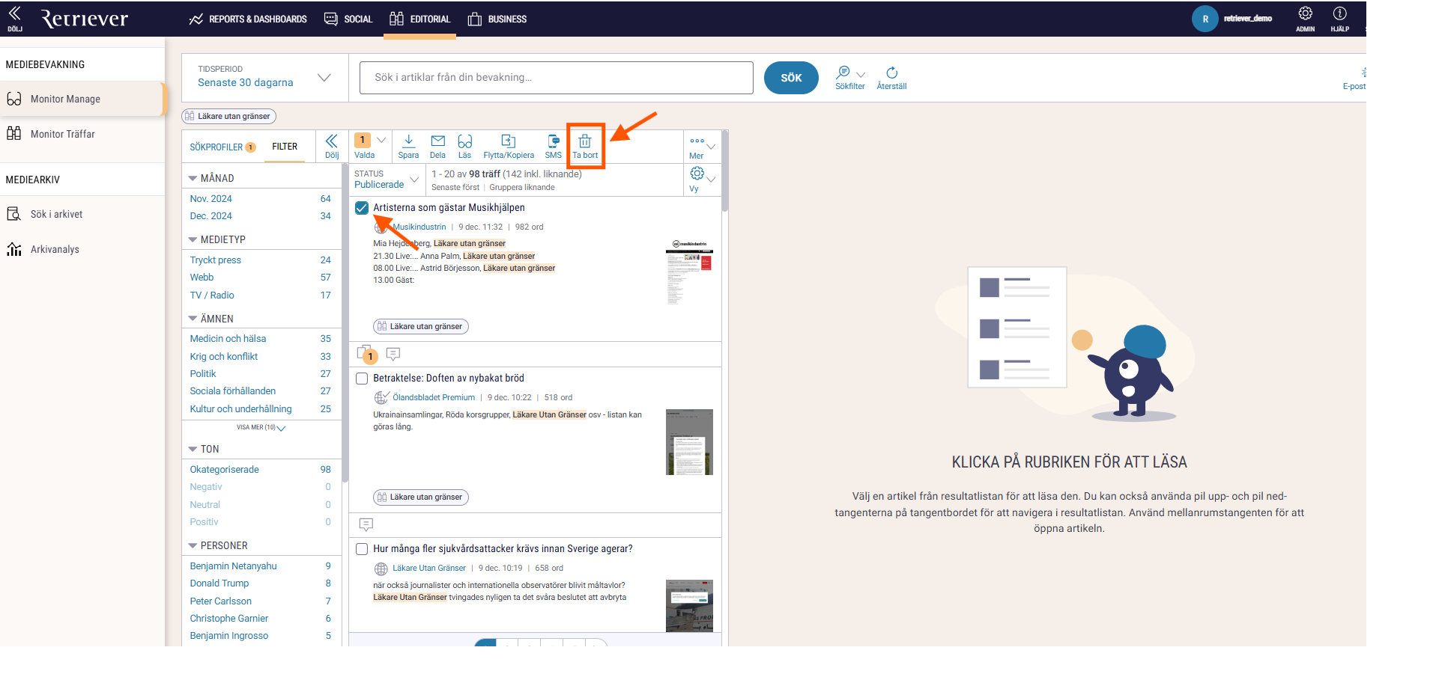
Task: Click Läkare utan gränser tag under search bar
Action: pos(228,116)
